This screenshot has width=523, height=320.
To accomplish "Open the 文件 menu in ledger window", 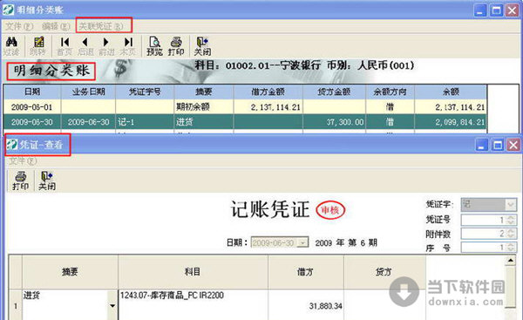I will 19,26.
